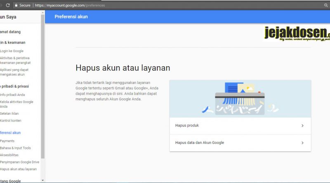Open Payments in sidebar

7,141
